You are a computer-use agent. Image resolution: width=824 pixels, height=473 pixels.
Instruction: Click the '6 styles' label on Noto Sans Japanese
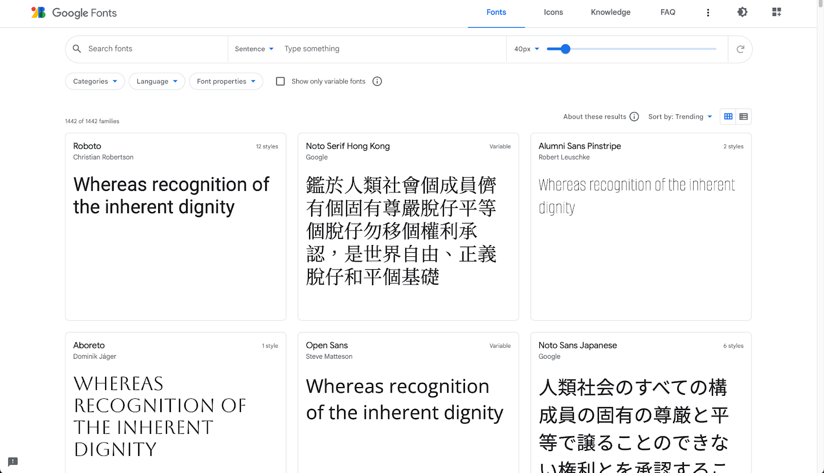(733, 346)
